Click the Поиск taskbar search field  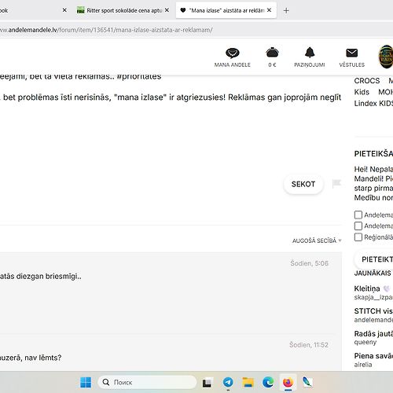pyautogui.click(x=147, y=383)
